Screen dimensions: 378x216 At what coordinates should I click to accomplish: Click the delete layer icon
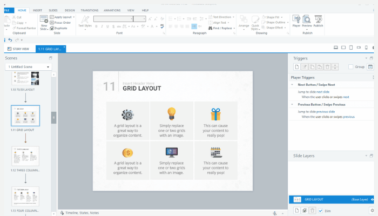pyautogui.click(x=313, y=211)
